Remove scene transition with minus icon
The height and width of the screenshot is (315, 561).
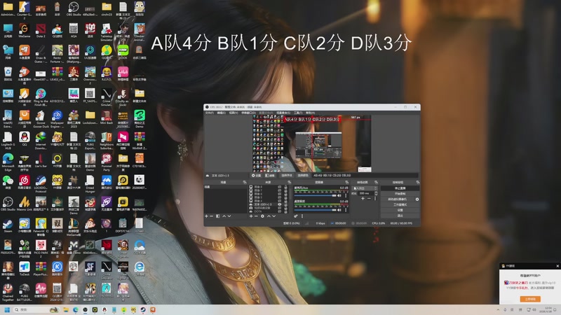pos(369,199)
